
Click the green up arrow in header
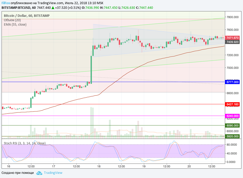click(53, 8)
